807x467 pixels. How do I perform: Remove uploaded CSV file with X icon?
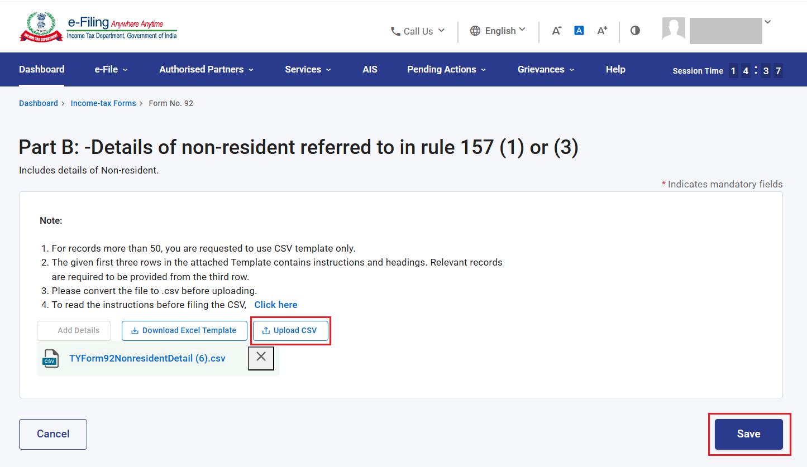coord(261,358)
